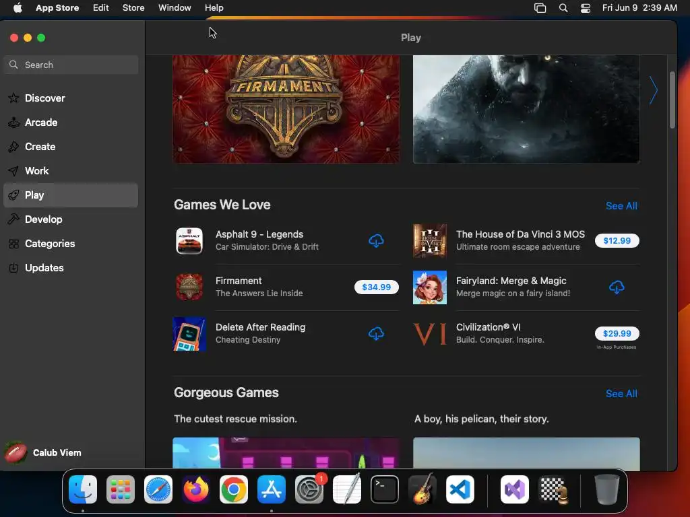Open Spotlight search in menu bar
The height and width of the screenshot is (517, 690).
(x=563, y=8)
